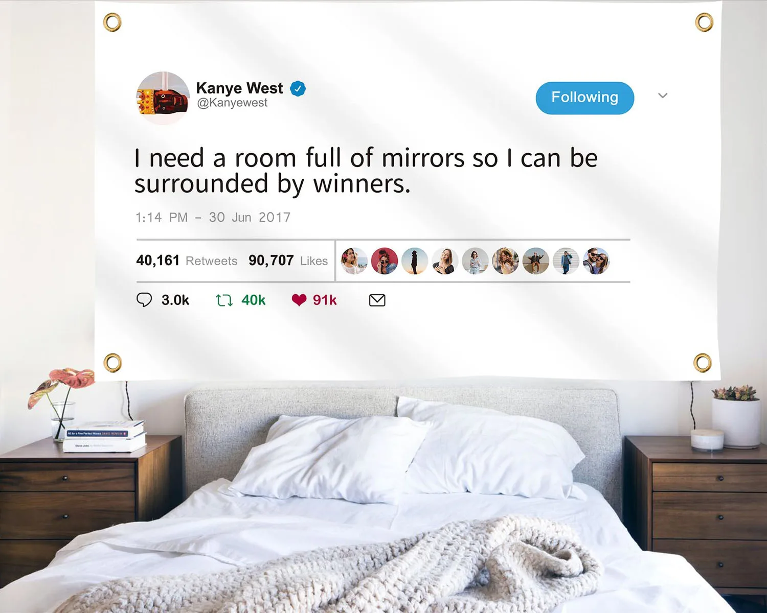The width and height of the screenshot is (767, 613).
Task: Click the blue verified checkmark badge
Action: (x=298, y=88)
